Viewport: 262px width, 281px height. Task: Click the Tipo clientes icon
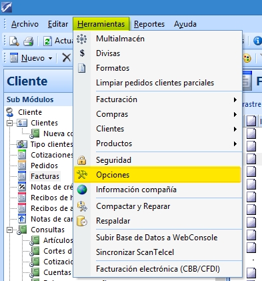[22, 144]
